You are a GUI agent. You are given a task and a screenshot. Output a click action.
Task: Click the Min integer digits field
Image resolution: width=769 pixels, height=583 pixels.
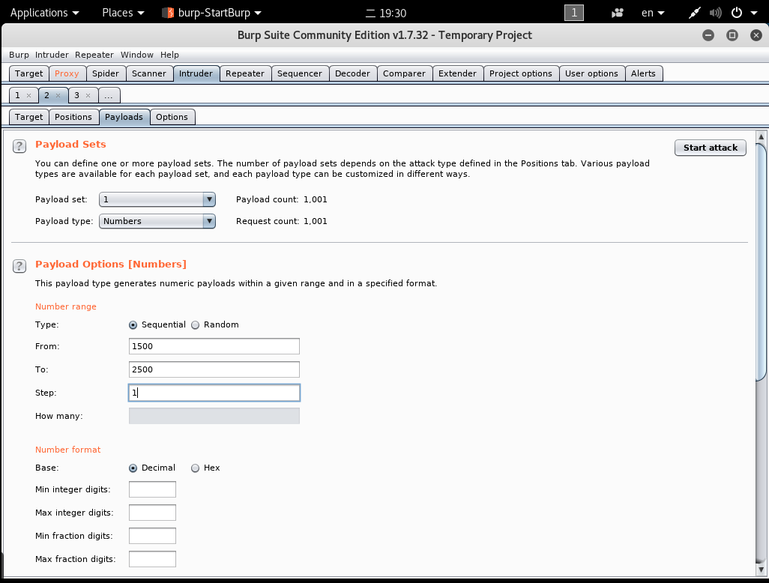[x=152, y=489]
